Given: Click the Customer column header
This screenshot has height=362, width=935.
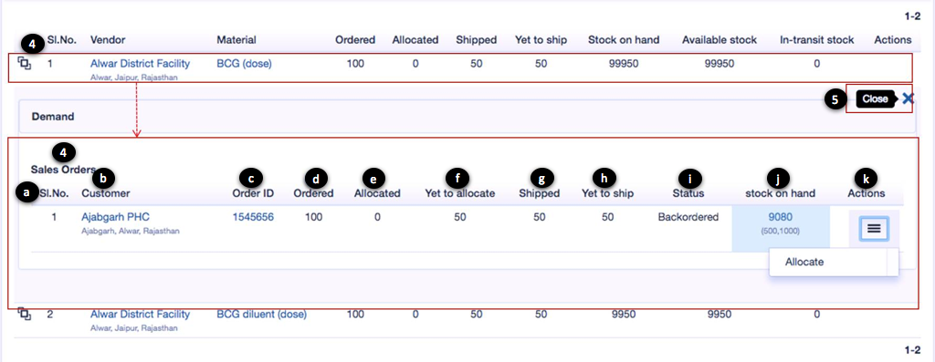Looking at the screenshot, I should [x=106, y=193].
